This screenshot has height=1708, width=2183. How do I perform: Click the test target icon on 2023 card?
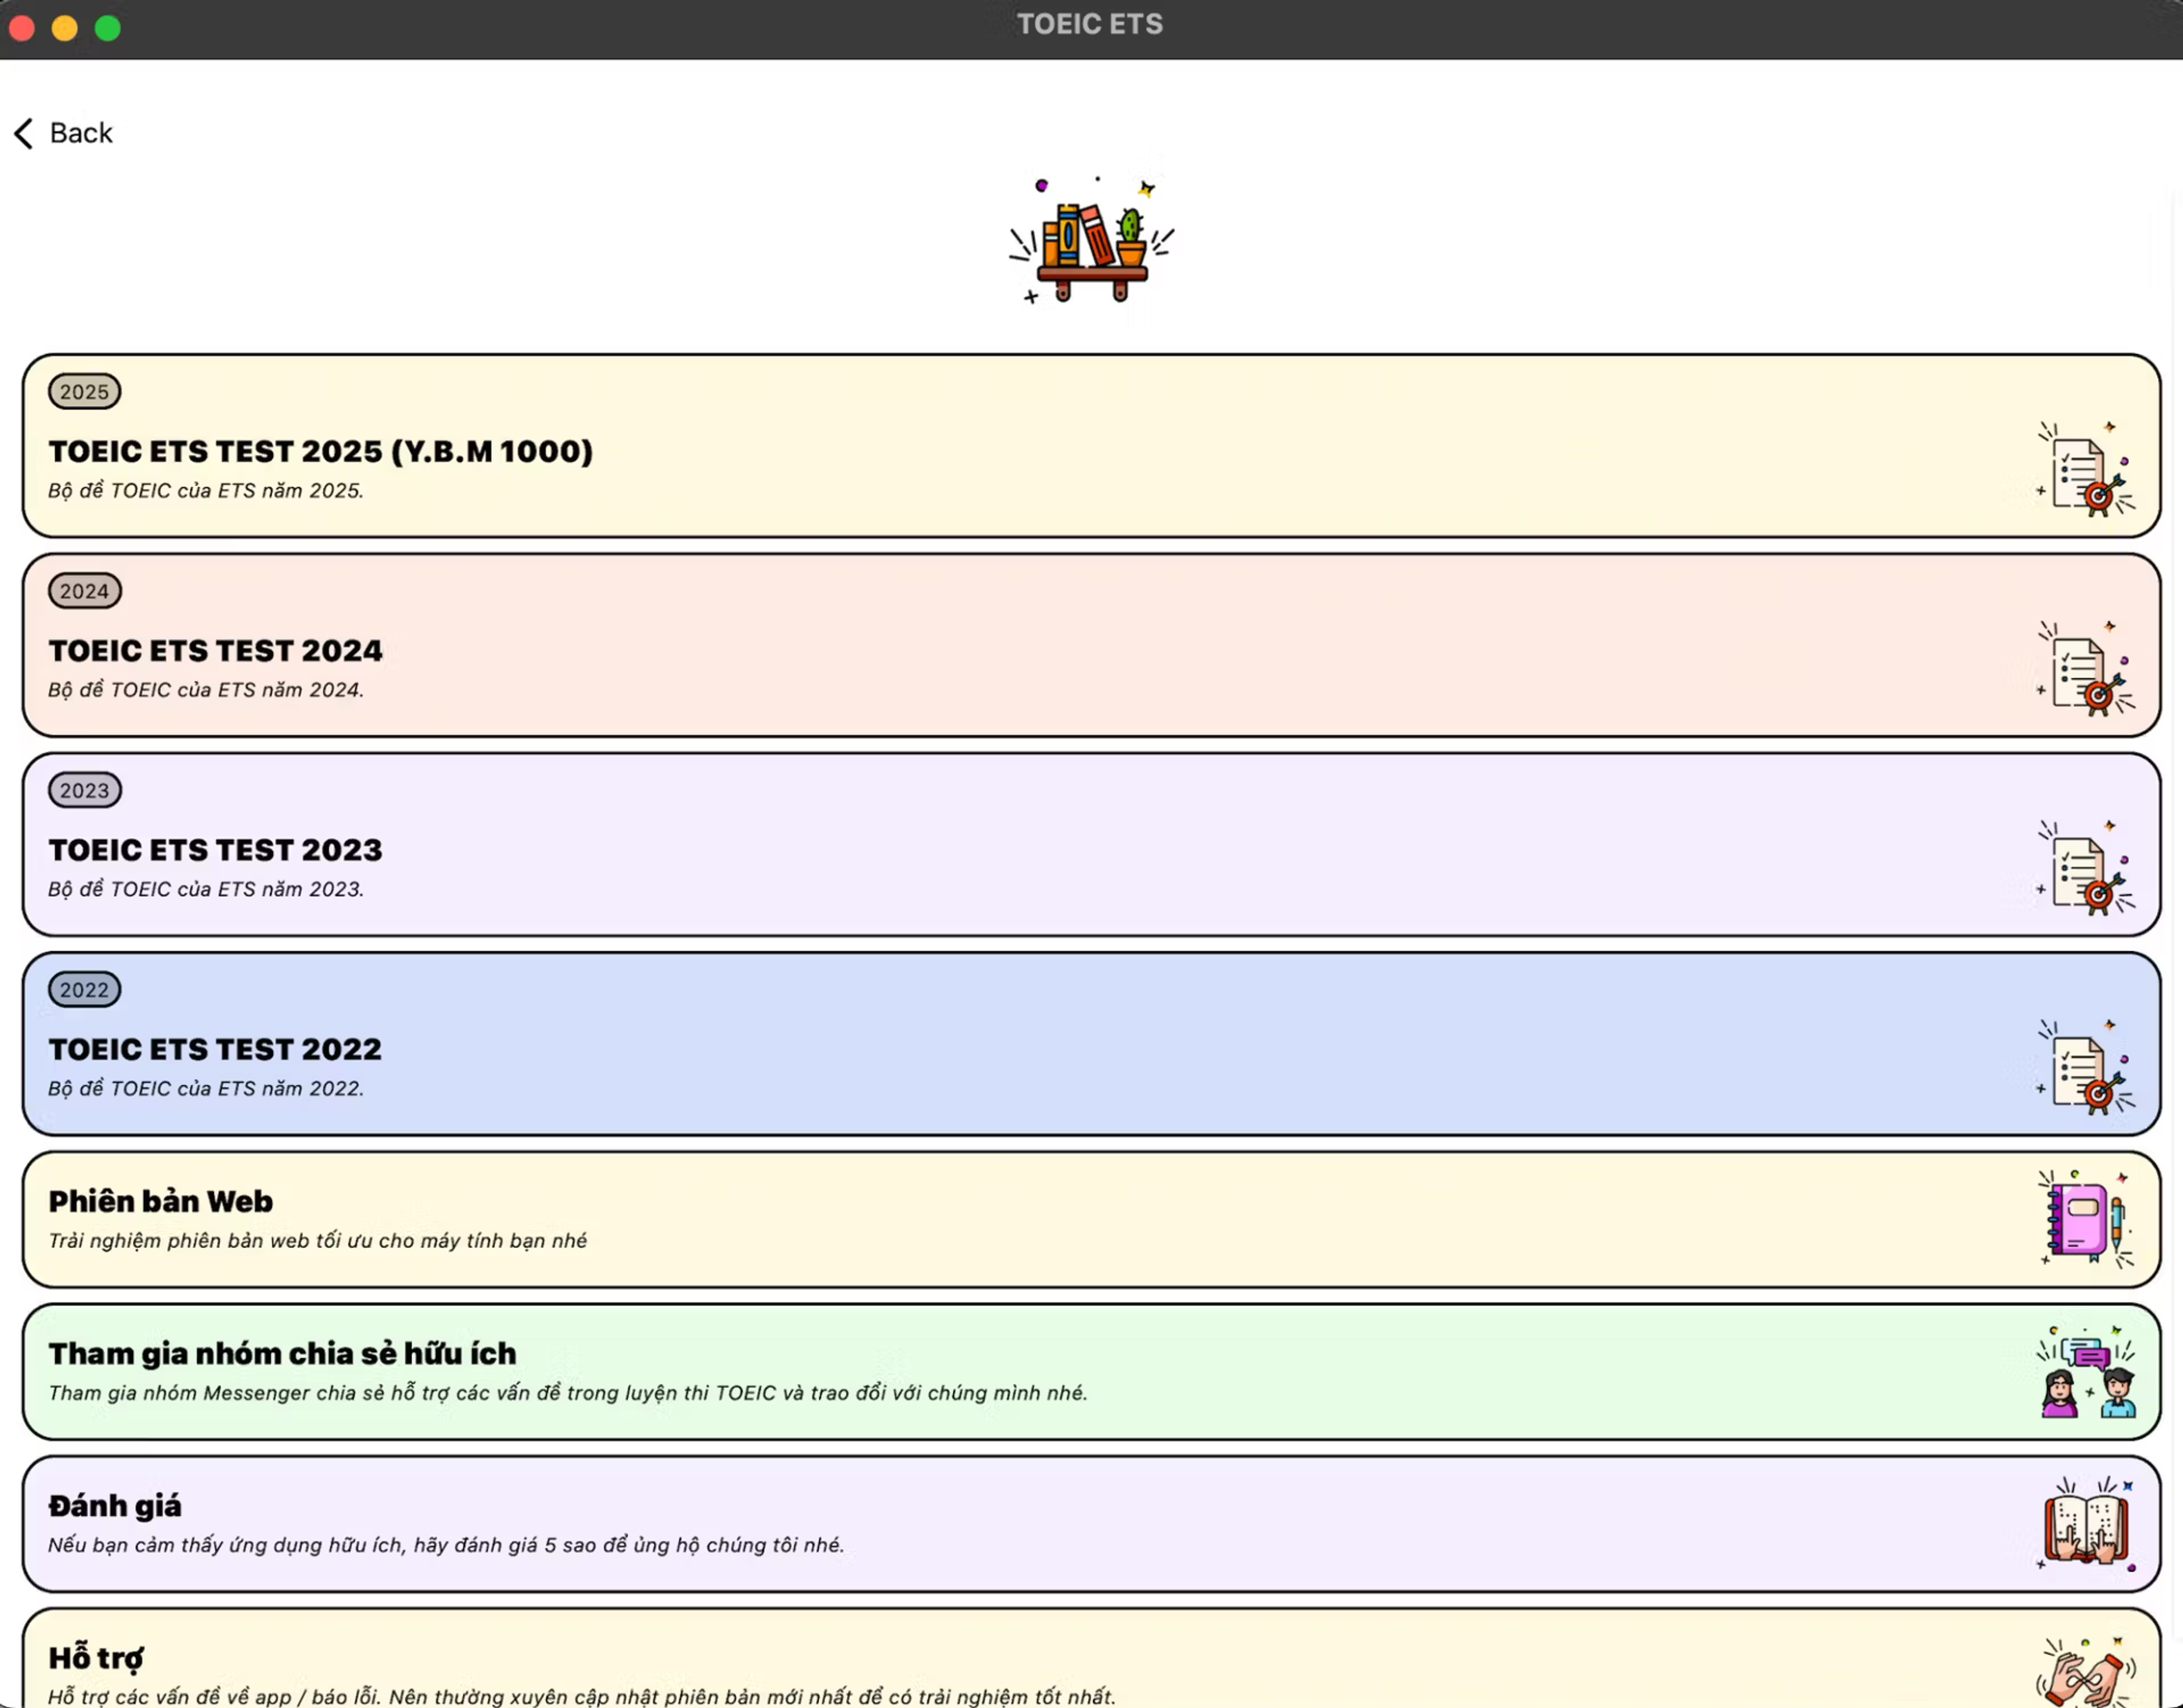pyautogui.click(x=2086, y=867)
